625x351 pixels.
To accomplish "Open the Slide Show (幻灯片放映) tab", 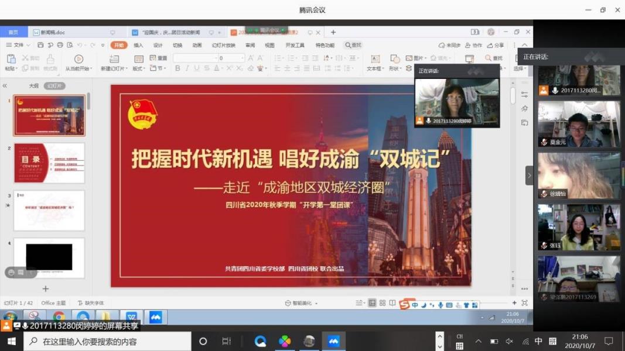I will click(223, 45).
